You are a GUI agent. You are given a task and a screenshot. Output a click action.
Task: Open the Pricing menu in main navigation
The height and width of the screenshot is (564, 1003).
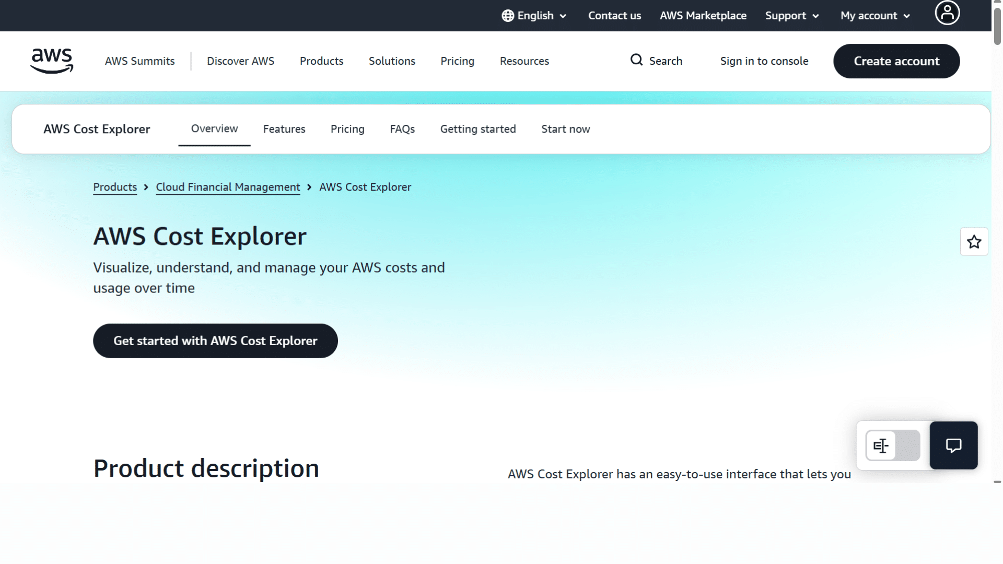[x=457, y=61]
